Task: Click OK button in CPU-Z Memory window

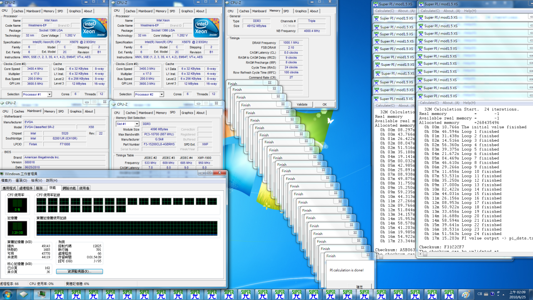Action: pyautogui.click(x=324, y=104)
